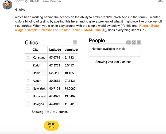Choose the Austin radio button
166x134 pixels.
click(28, 81)
